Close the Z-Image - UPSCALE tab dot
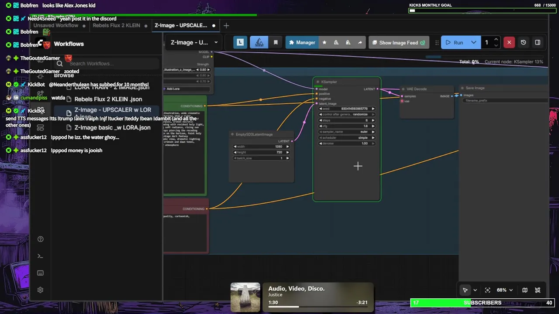 (214, 25)
